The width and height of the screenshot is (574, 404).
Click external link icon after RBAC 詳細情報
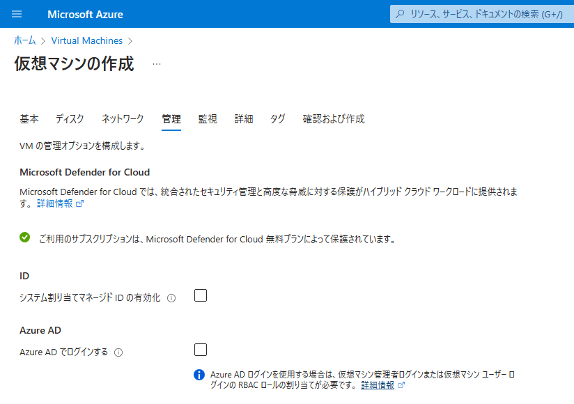coord(401,385)
